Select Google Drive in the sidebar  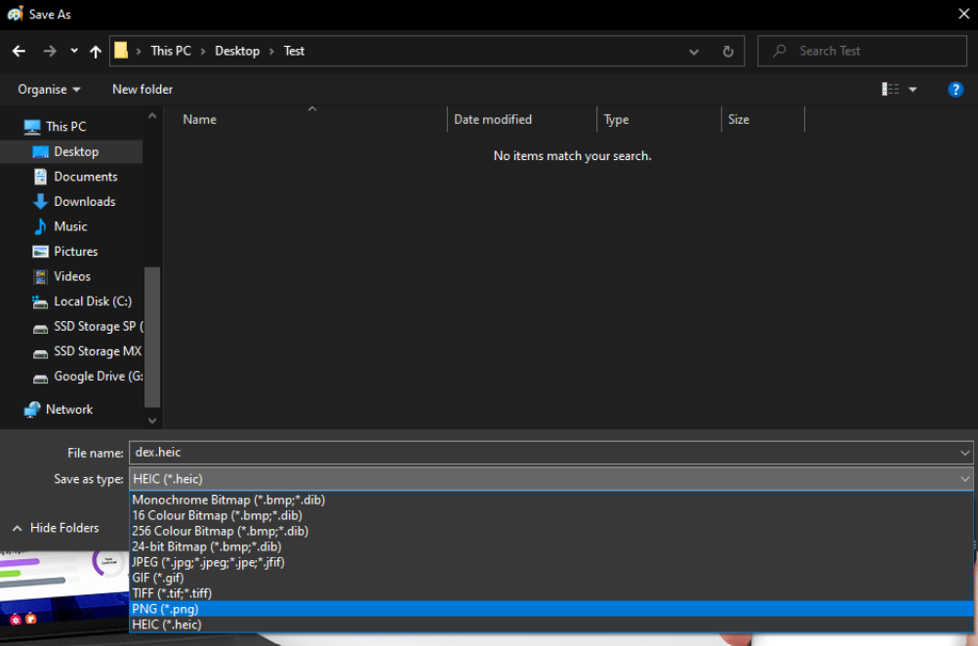98,377
